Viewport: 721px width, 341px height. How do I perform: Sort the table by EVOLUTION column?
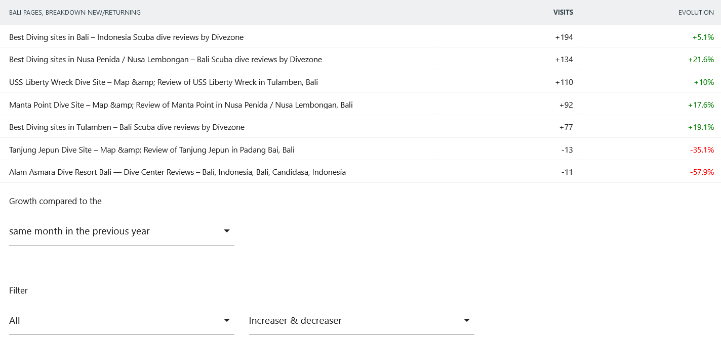tap(696, 12)
